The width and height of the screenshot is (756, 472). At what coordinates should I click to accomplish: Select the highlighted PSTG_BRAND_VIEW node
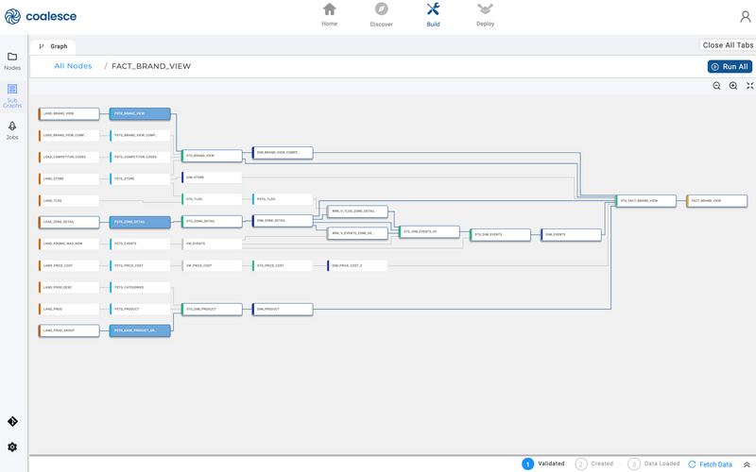tap(140, 113)
